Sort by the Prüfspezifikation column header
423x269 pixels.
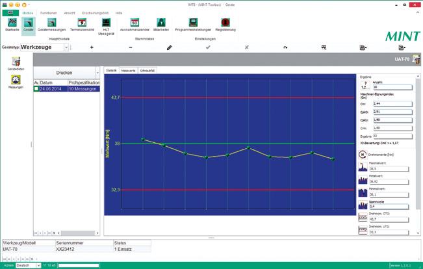pos(84,83)
